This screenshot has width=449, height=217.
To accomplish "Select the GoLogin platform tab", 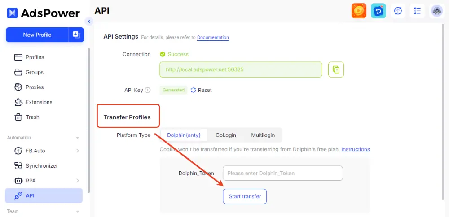I will click(x=226, y=135).
